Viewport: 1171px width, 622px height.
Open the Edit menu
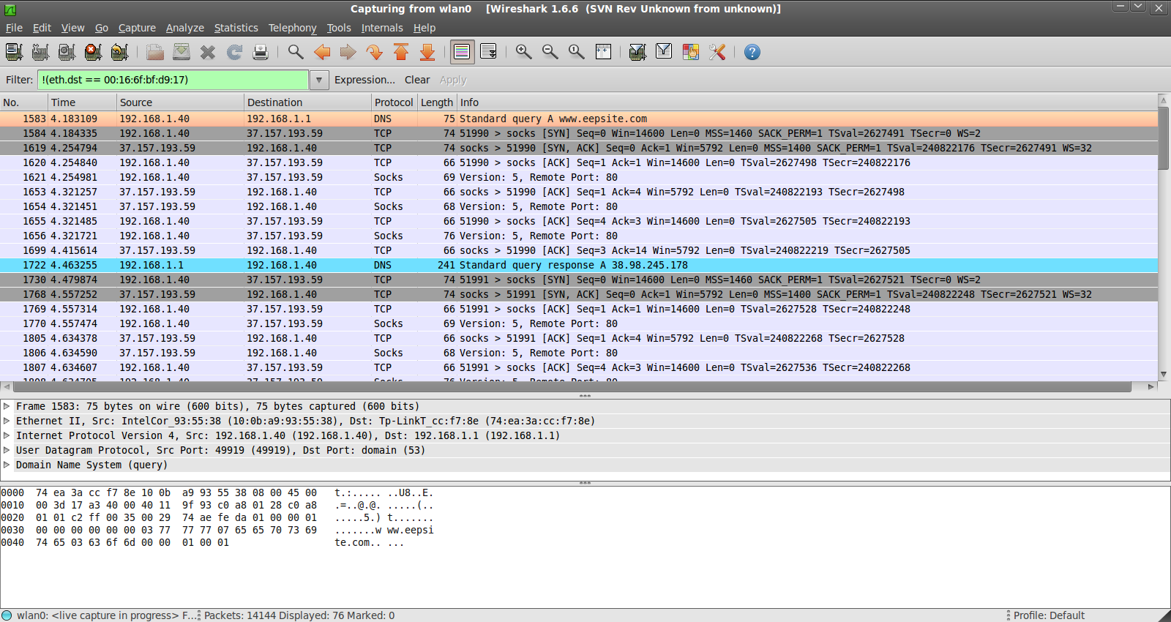point(42,28)
